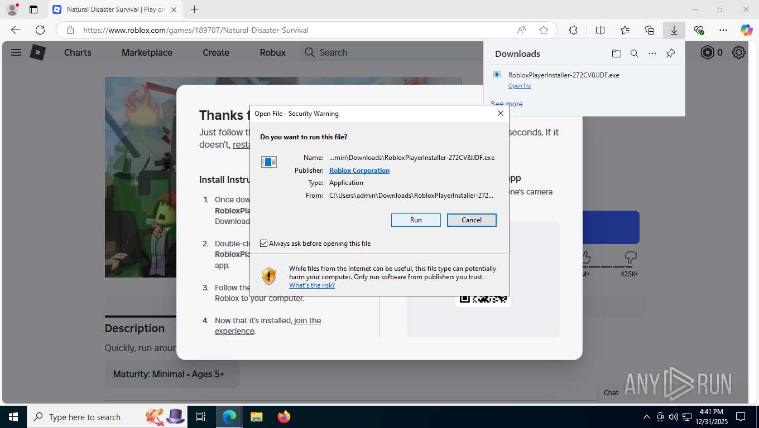Click the Roblox Search field
This screenshot has width=759, height=428.
coord(393,52)
